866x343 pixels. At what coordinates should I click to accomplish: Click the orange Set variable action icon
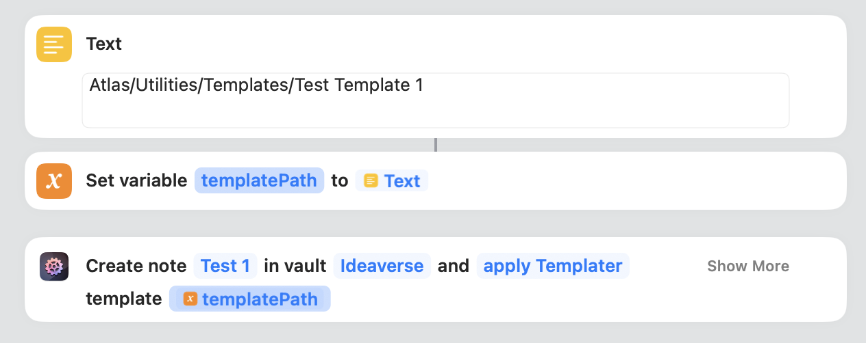[54, 181]
